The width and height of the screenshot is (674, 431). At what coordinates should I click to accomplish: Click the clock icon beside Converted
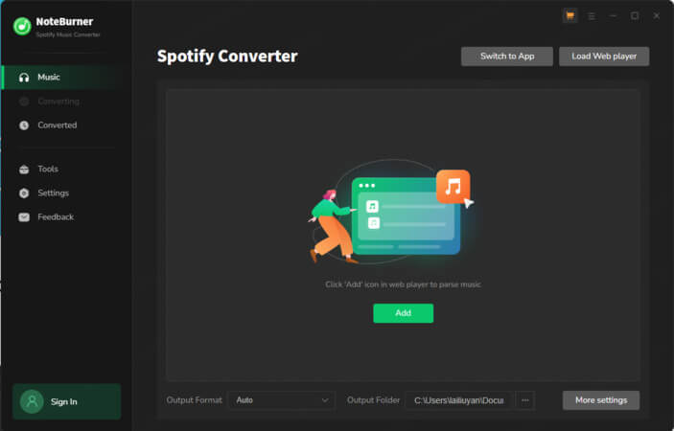(24, 125)
